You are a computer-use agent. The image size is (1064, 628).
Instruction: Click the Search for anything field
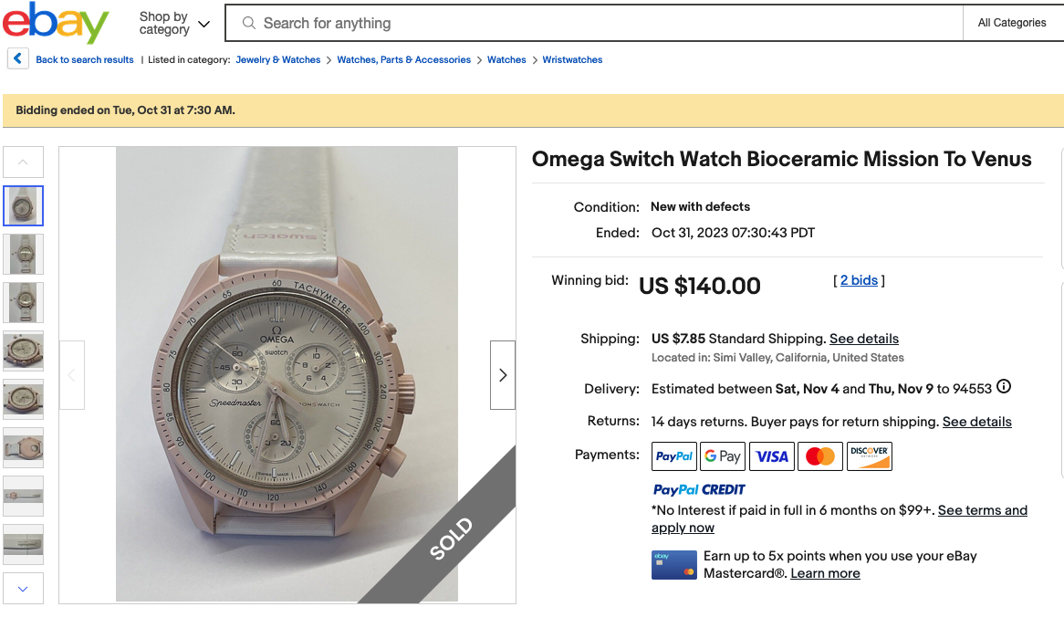tap(602, 24)
